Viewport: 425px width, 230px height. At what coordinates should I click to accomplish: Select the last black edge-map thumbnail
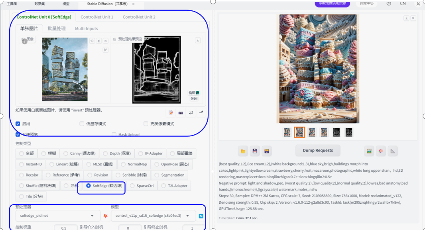point(349,132)
